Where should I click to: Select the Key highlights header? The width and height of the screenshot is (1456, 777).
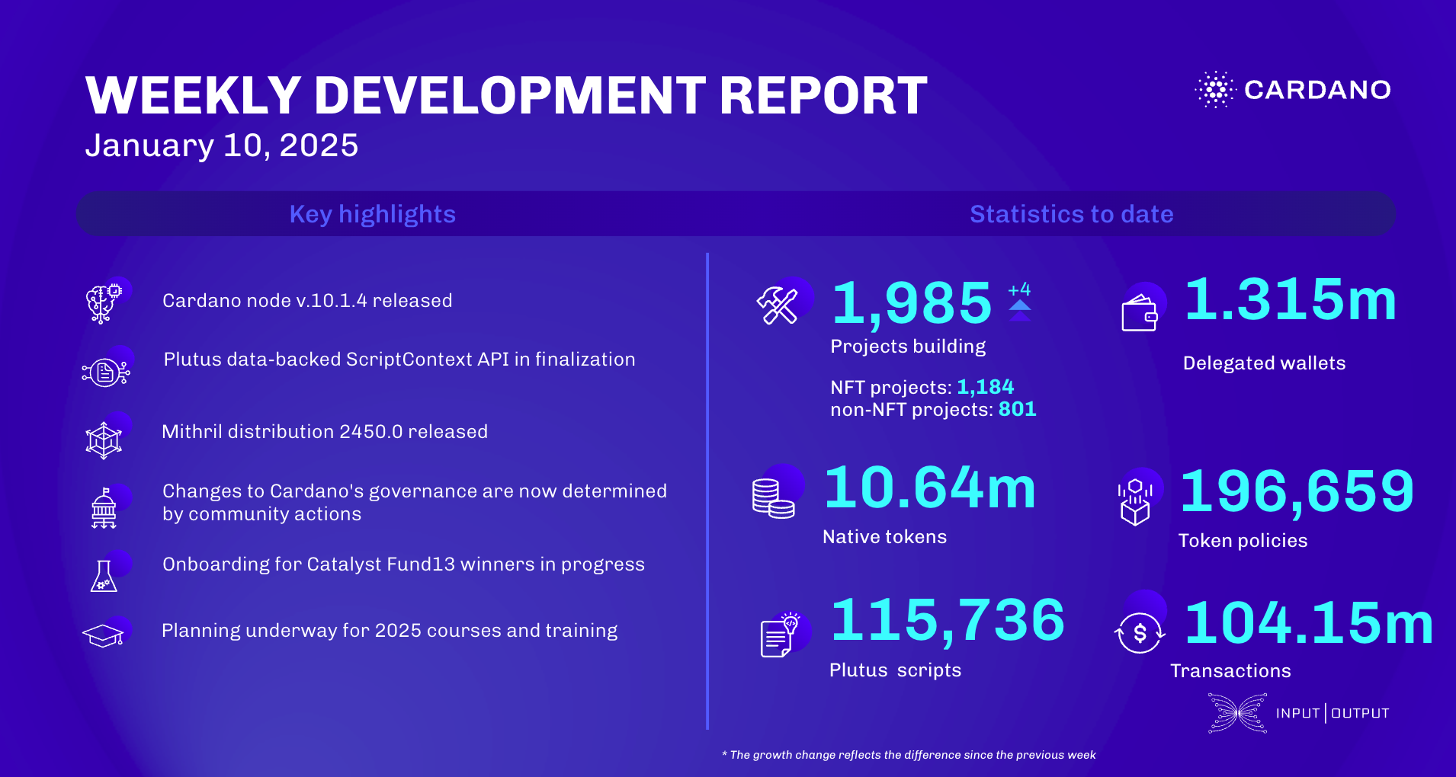click(x=372, y=214)
